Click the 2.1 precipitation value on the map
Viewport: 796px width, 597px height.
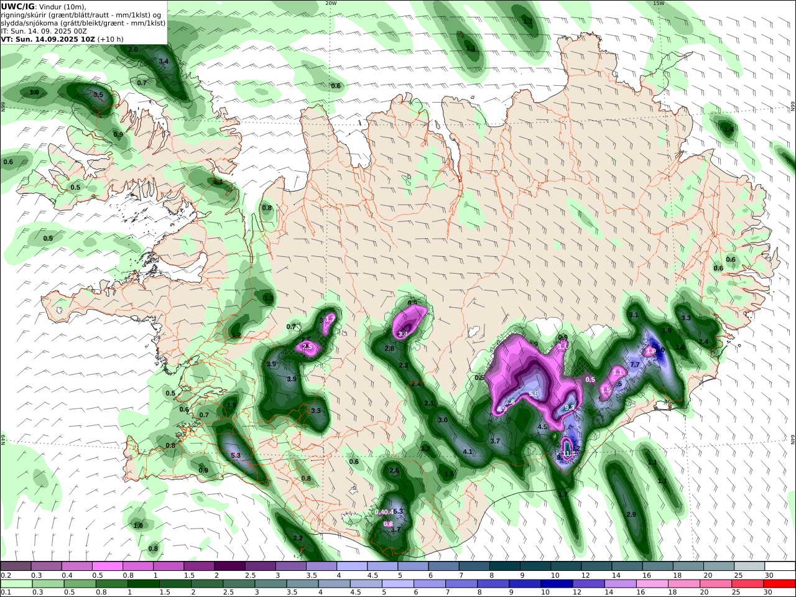pos(428,404)
